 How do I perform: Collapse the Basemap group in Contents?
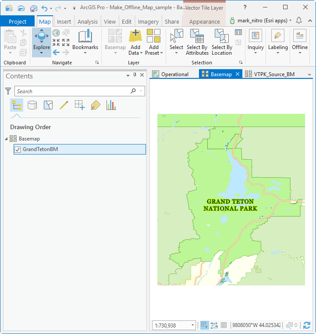point(6,139)
